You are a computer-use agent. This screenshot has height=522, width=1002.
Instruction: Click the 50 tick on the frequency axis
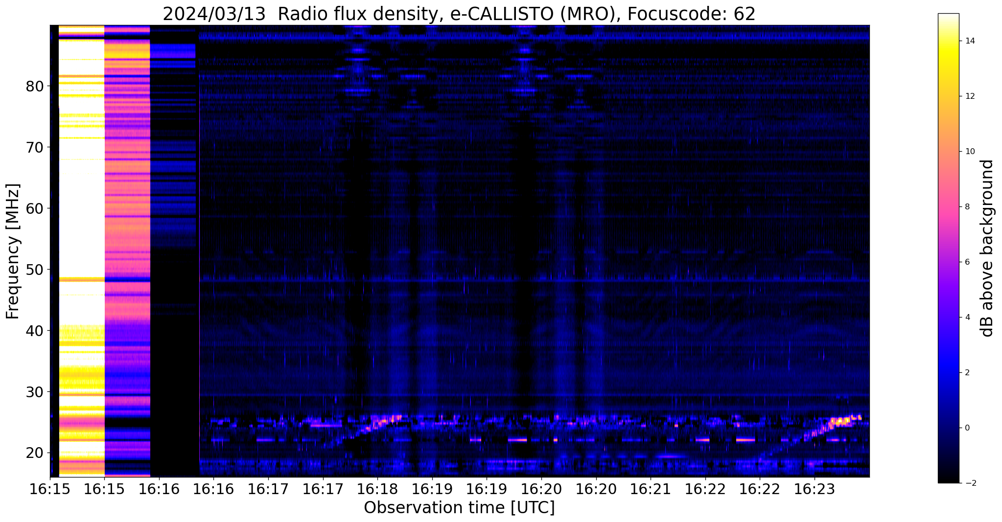pyautogui.click(x=35, y=270)
